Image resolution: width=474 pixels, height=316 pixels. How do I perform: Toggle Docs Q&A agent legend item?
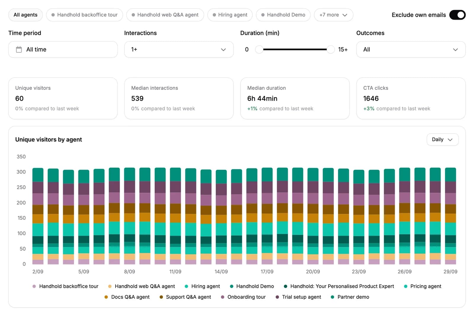pos(127,297)
